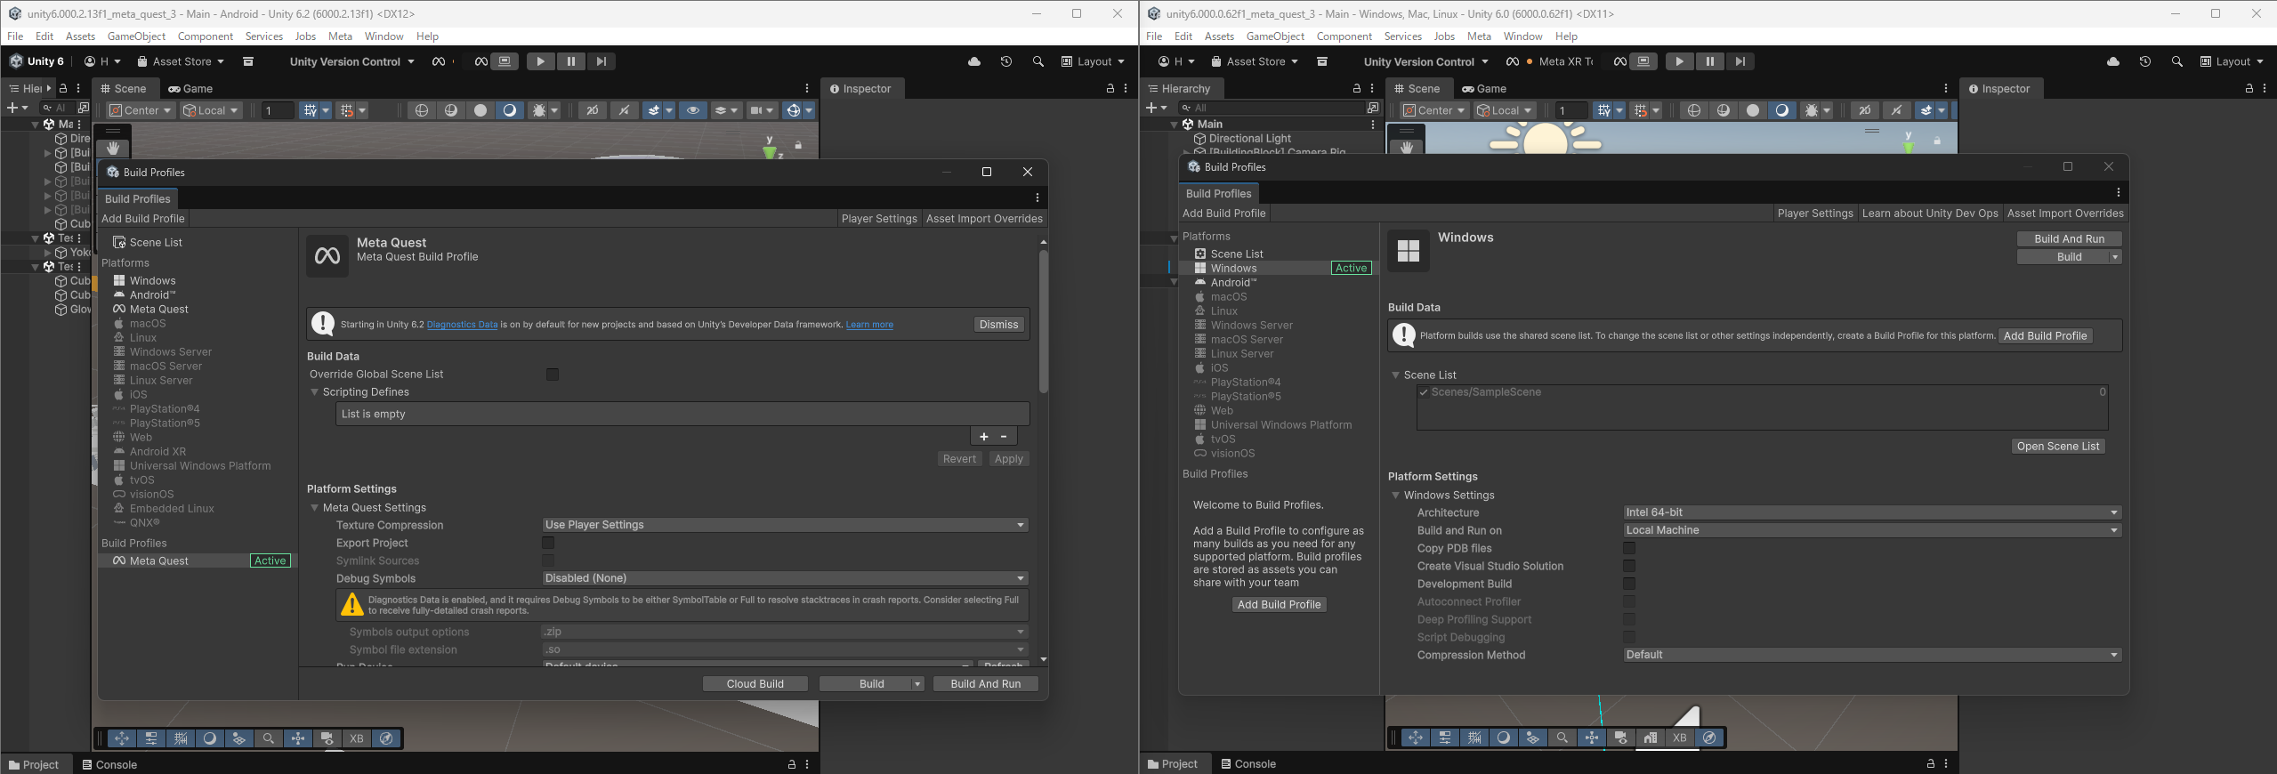Click Build And Run in Meta Quest profile
The width and height of the screenshot is (2277, 774).
click(985, 683)
